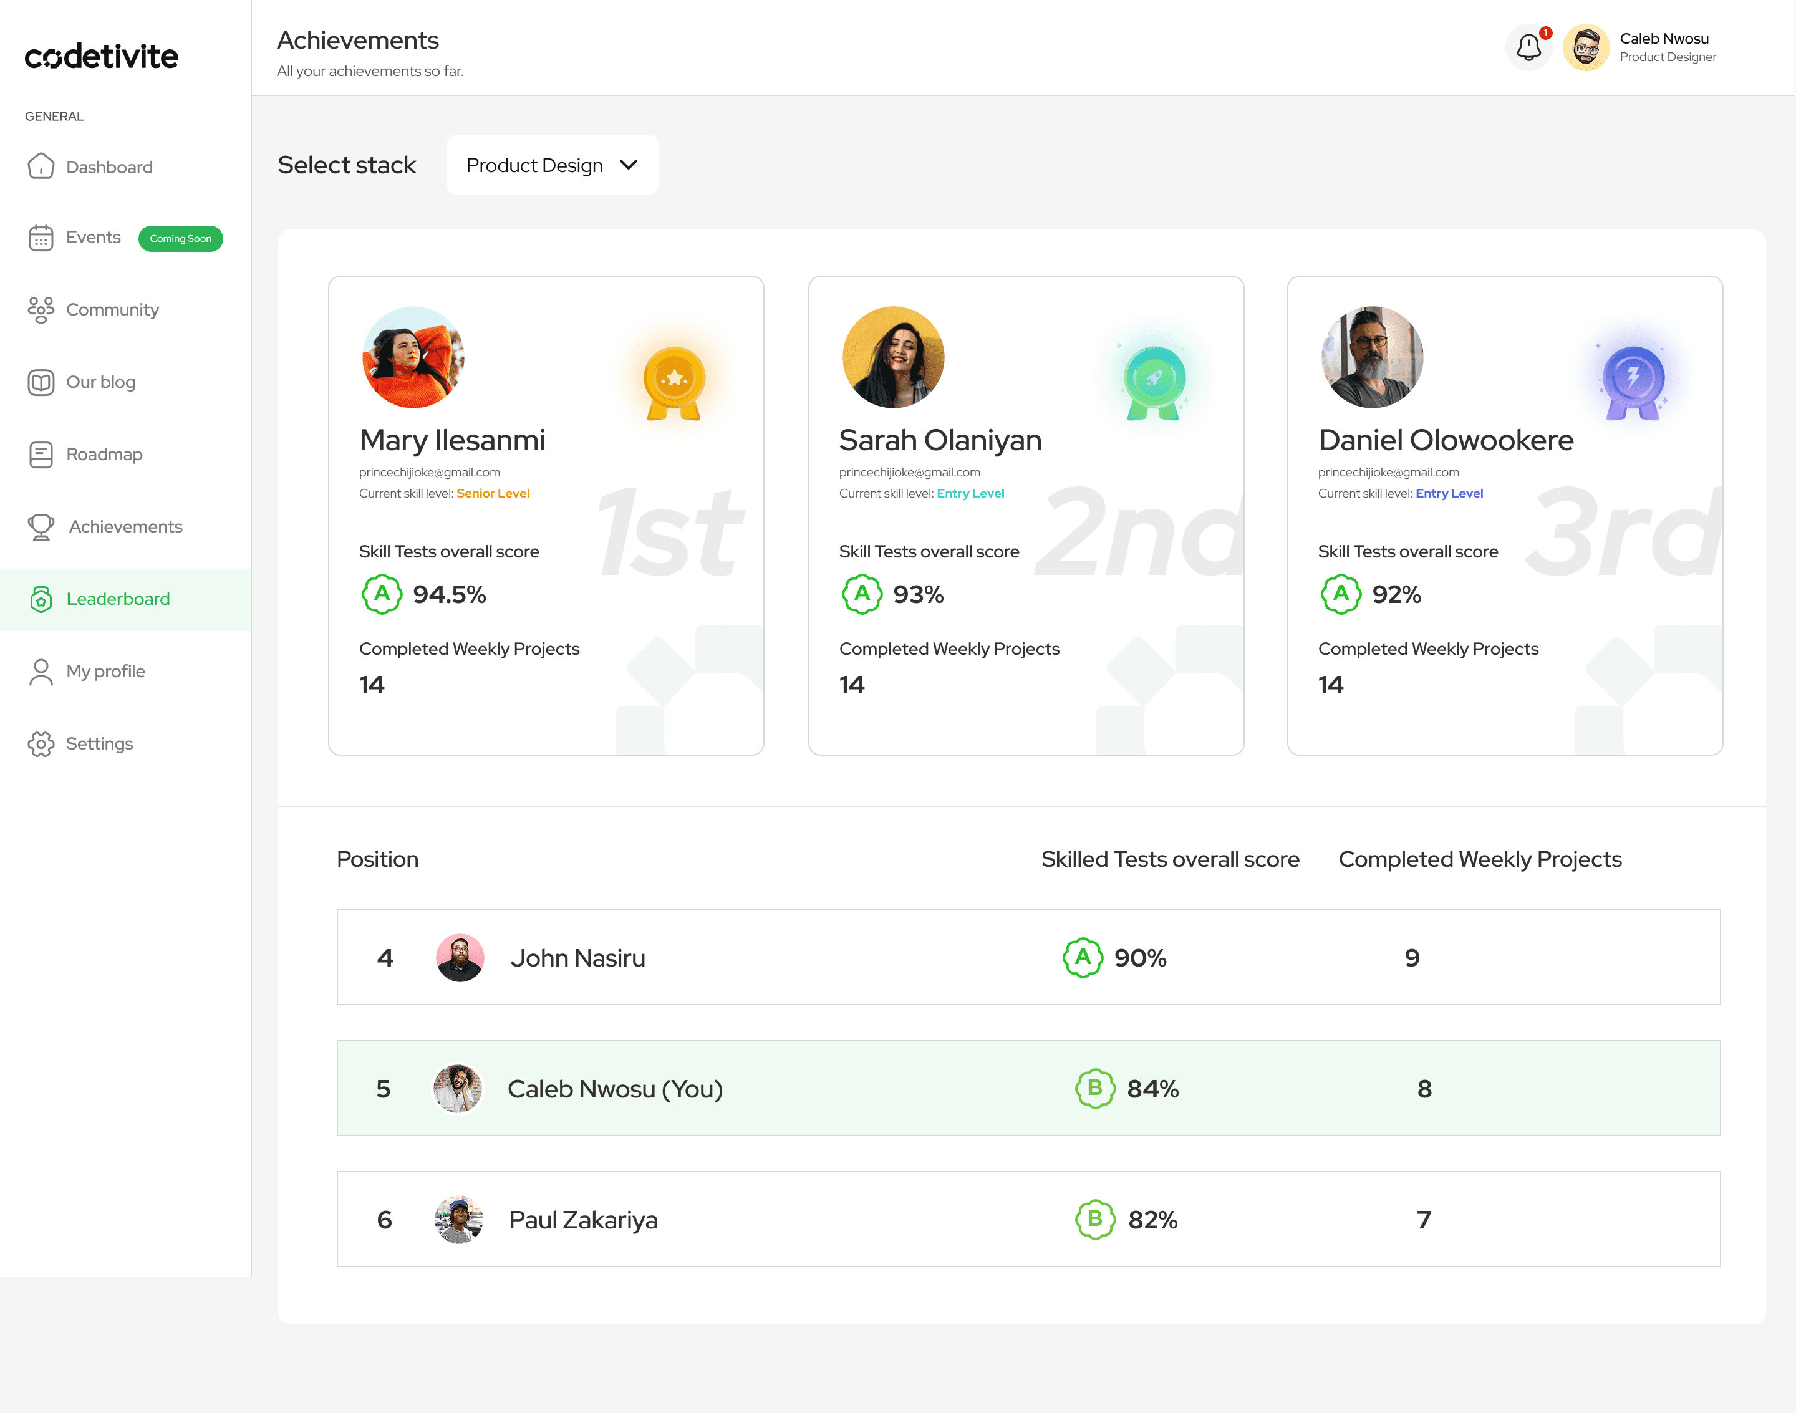The width and height of the screenshot is (1796, 1413).
Task: Click Caleb Nwosu's header profile avatar
Action: pos(1585,48)
